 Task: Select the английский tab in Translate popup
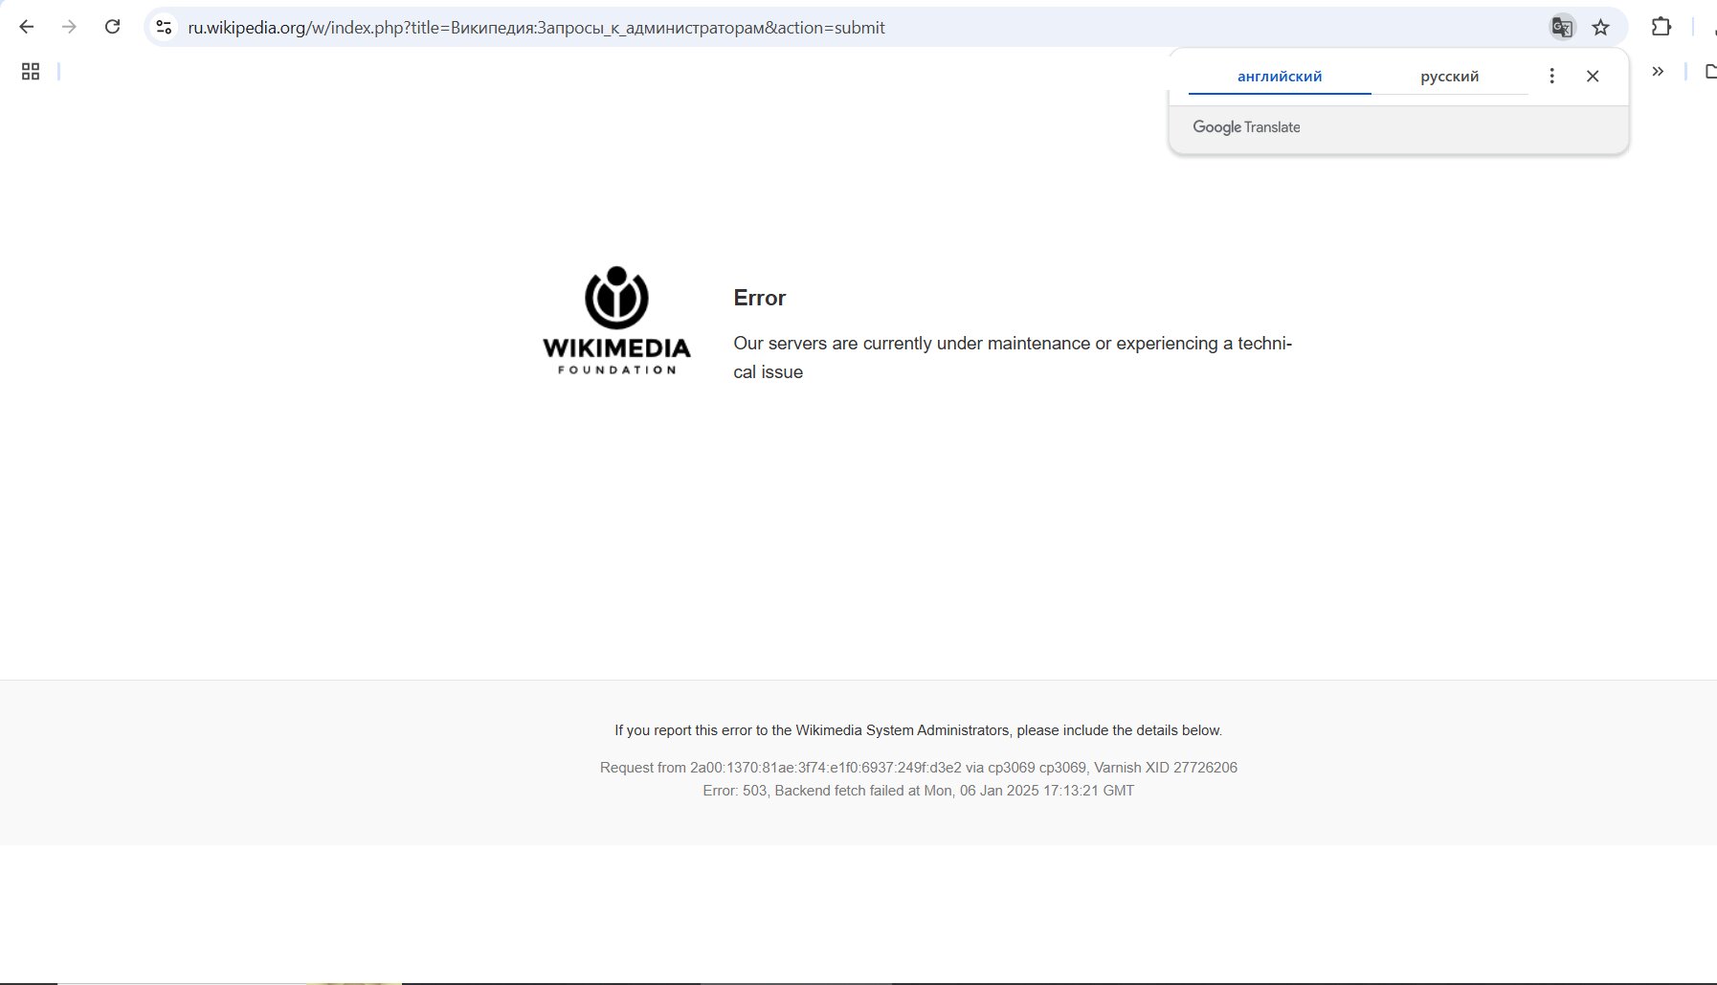[1280, 77]
